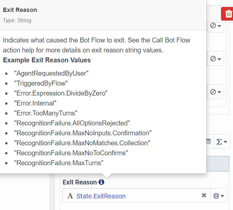Click the highlighted blue field below the sigma
This screenshot has height=210, width=233.
click(218, 164)
